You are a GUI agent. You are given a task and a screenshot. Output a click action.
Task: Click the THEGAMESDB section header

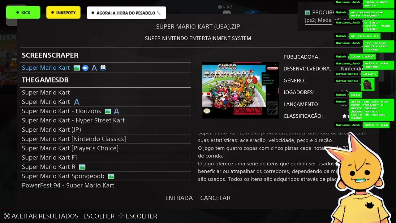pyautogui.click(x=45, y=80)
